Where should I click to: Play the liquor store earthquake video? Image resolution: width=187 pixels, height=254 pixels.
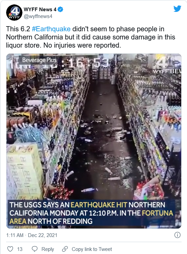(94, 141)
